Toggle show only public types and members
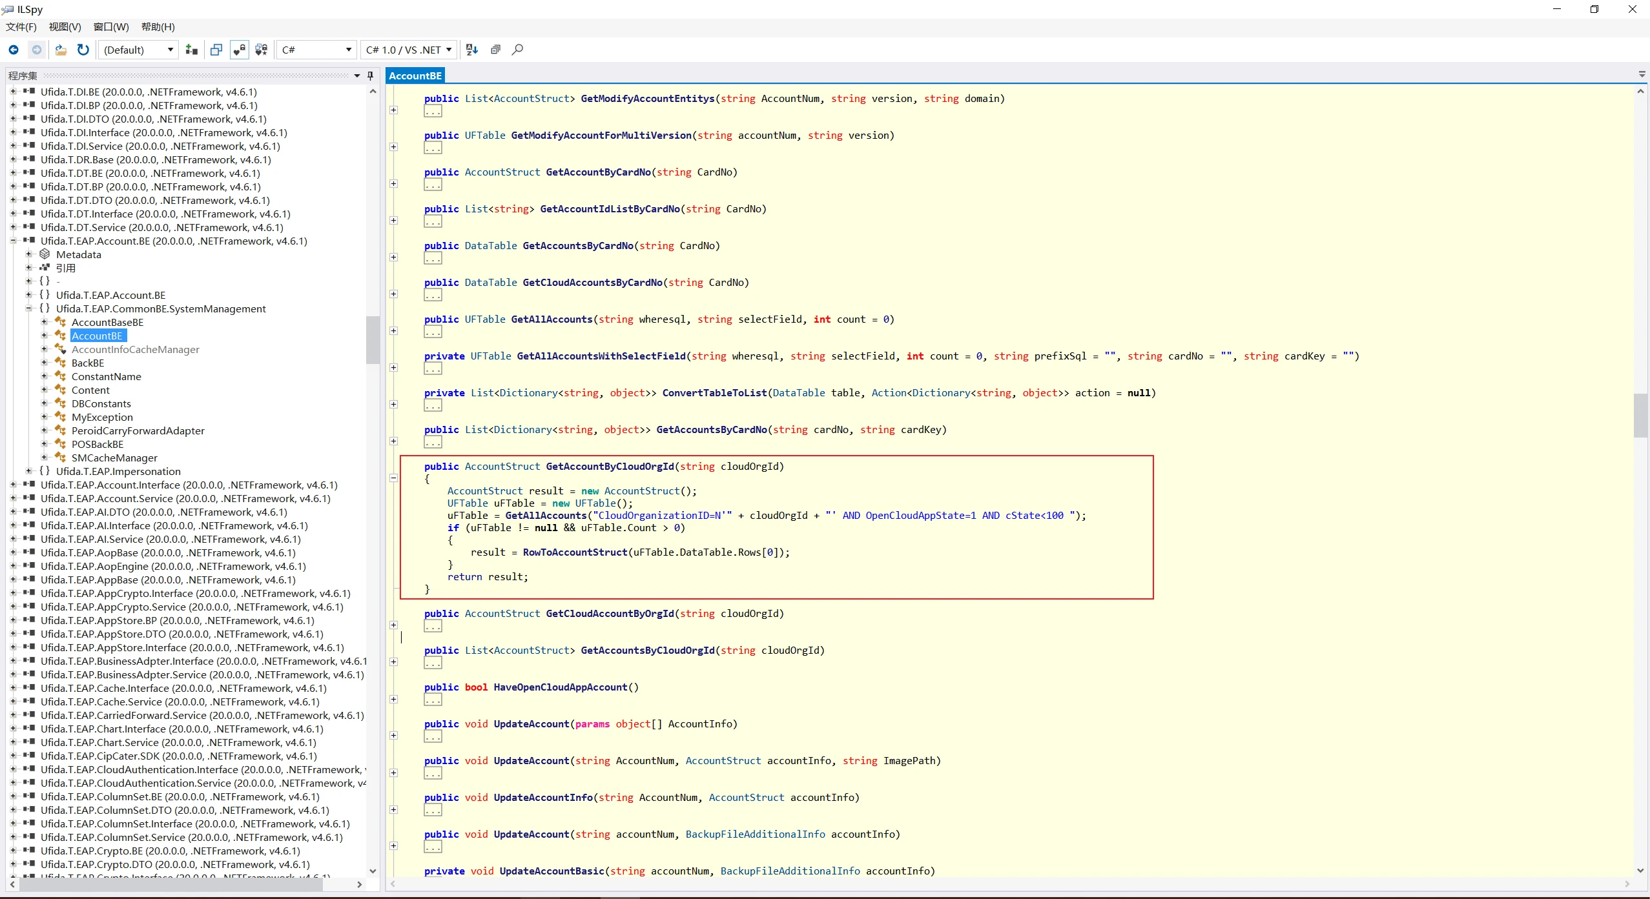This screenshot has height=899, width=1650. coord(216,50)
